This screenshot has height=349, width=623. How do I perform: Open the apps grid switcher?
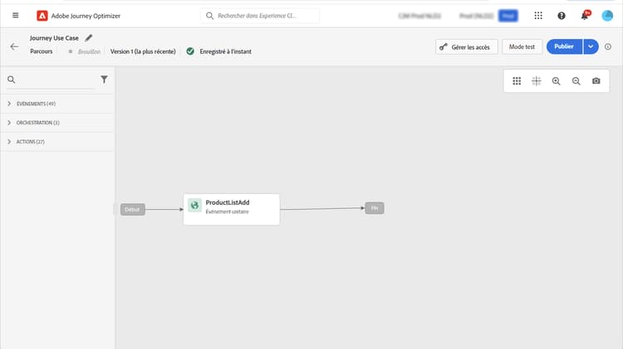[538, 16]
